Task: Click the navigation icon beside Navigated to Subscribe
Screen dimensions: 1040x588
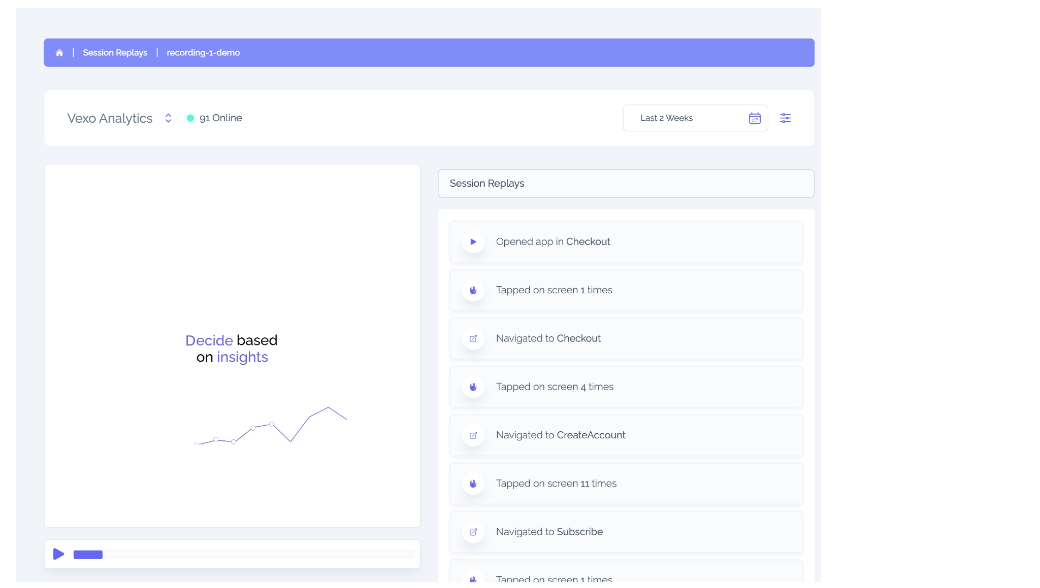Action: point(473,532)
